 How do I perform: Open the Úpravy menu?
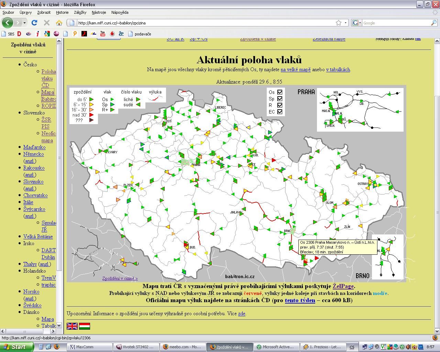[x=25, y=12]
